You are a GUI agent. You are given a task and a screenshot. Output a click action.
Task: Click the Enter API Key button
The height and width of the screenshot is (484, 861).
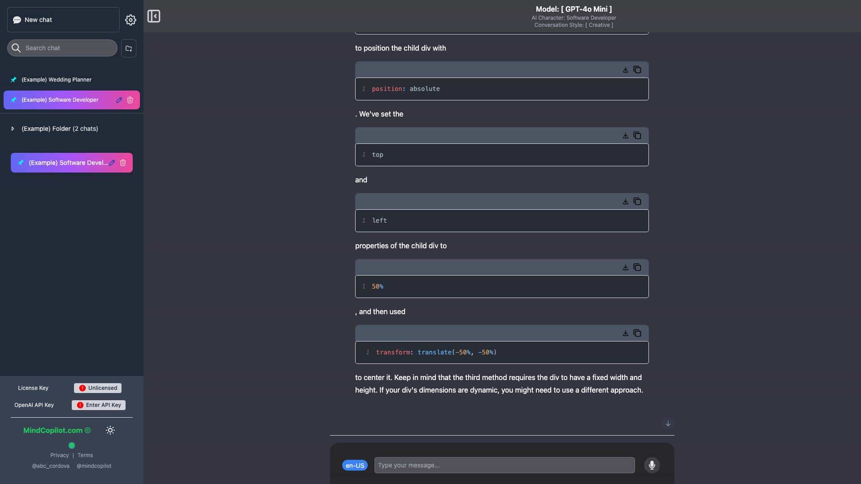(x=99, y=405)
